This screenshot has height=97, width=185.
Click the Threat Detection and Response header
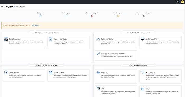click(x=46, y=65)
